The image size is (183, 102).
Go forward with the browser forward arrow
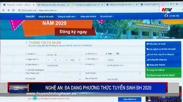pyautogui.click(x=8, y=10)
